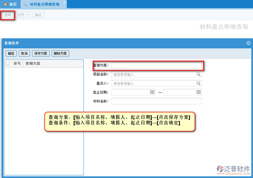Switch to 材料盘点明细查询 tab
Image resolution: width=253 pixels, height=178 pixels.
point(44,4)
